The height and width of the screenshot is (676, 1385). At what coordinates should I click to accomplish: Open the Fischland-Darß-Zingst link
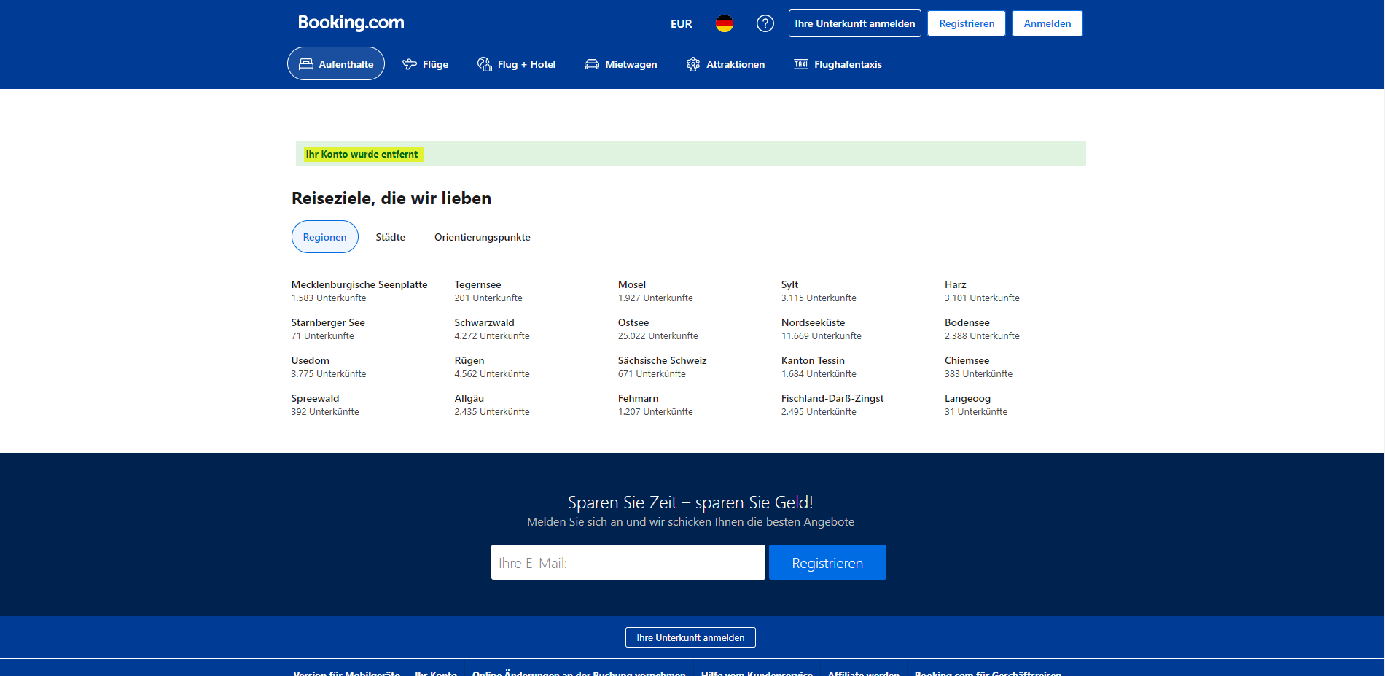(832, 398)
